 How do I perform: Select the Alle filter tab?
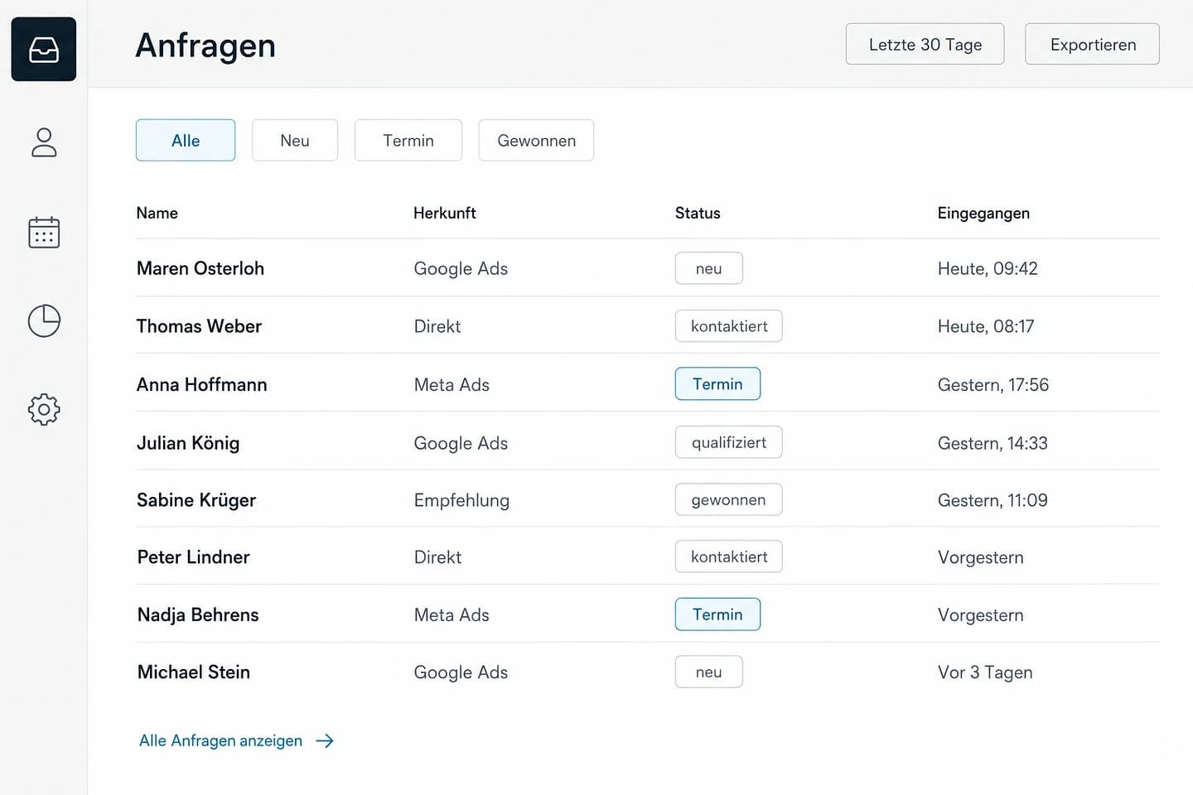point(186,140)
